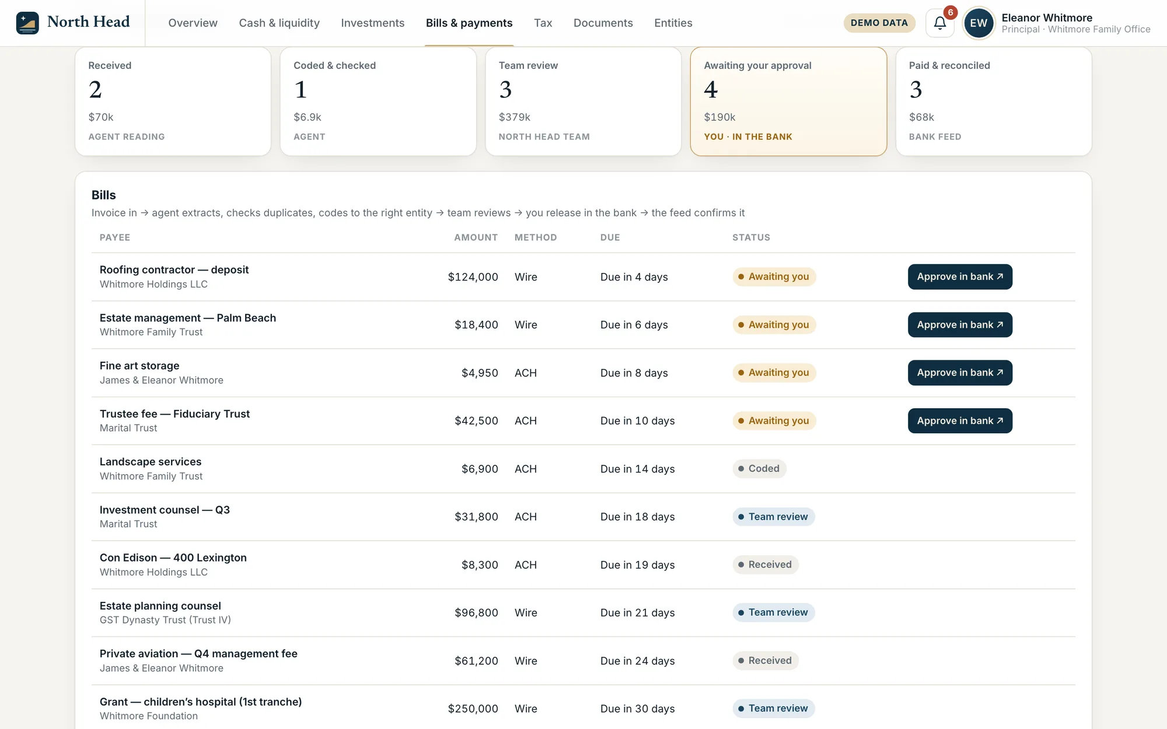Open the Investments tab

coord(372,23)
